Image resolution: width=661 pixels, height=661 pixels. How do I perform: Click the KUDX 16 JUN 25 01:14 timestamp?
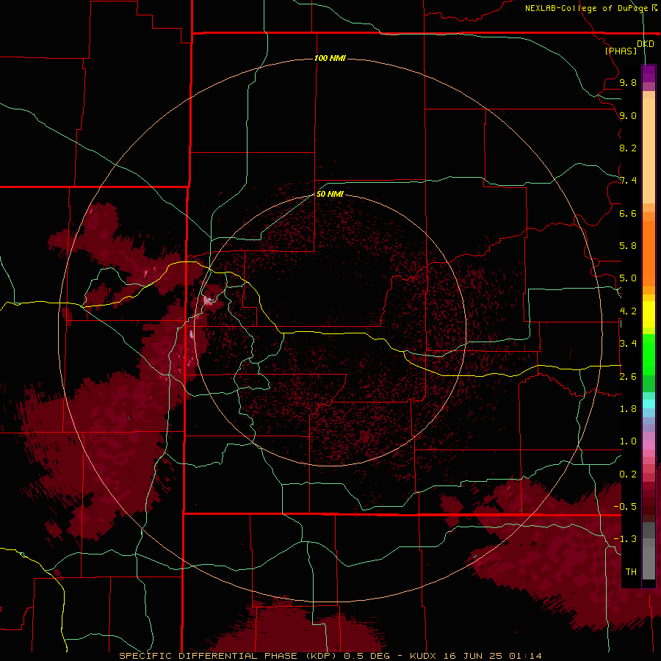(x=476, y=656)
